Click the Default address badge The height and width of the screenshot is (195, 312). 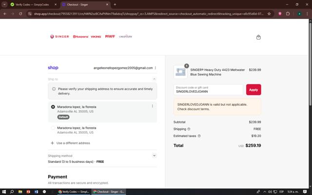(63, 117)
